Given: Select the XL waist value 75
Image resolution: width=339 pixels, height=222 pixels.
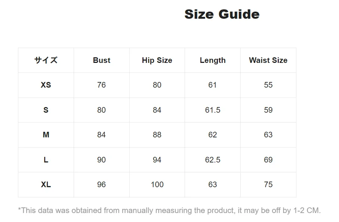Looking at the screenshot, I should pyautogui.click(x=268, y=185).
